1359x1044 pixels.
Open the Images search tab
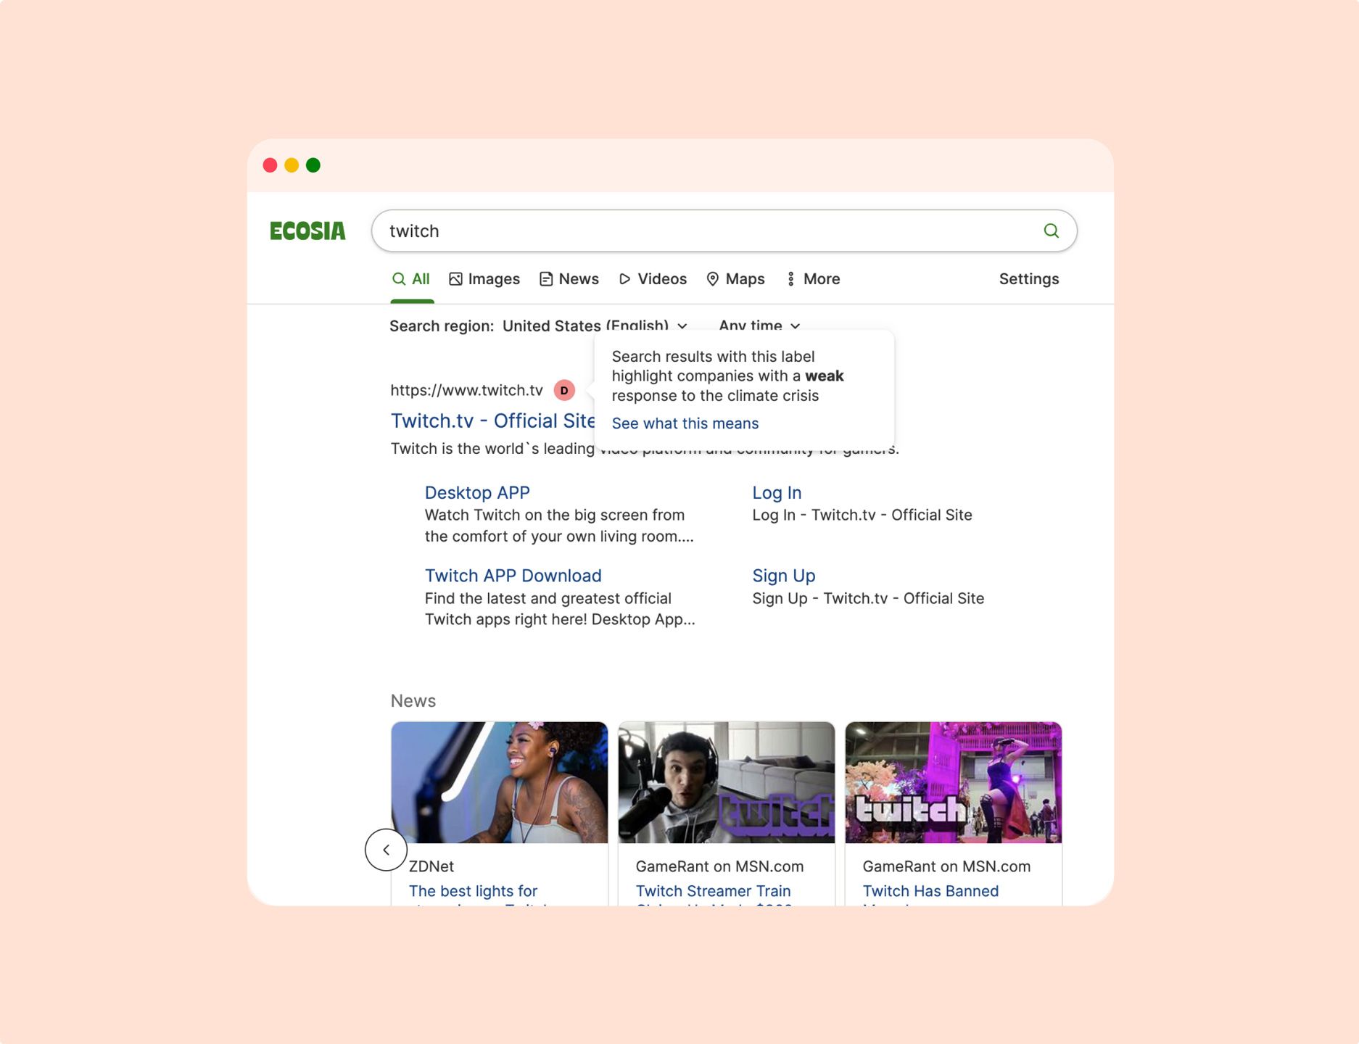pos(484,279)
